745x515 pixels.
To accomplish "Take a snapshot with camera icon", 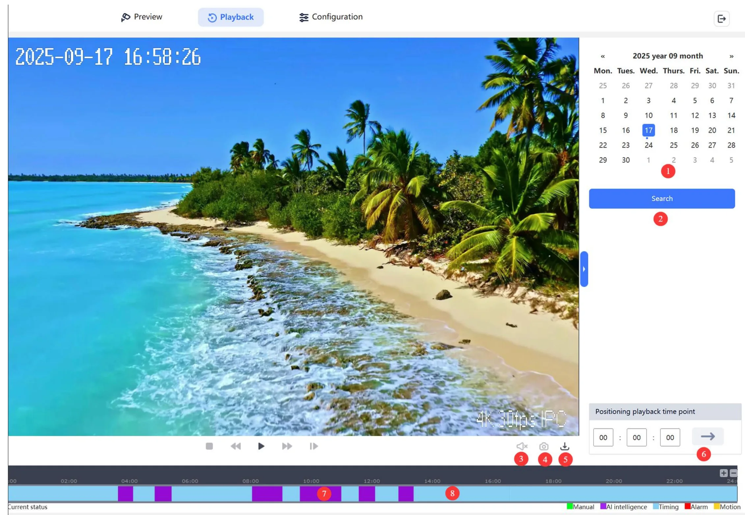I will click(x=544, y=446).
